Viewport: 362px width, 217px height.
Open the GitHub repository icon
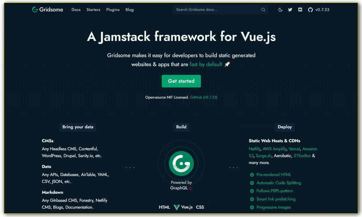tap(310, 10)
